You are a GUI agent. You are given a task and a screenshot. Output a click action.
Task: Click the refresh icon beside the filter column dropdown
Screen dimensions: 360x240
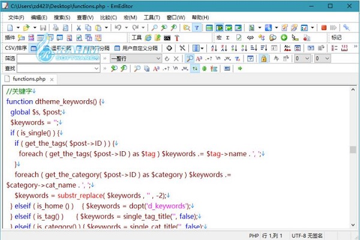167,58
